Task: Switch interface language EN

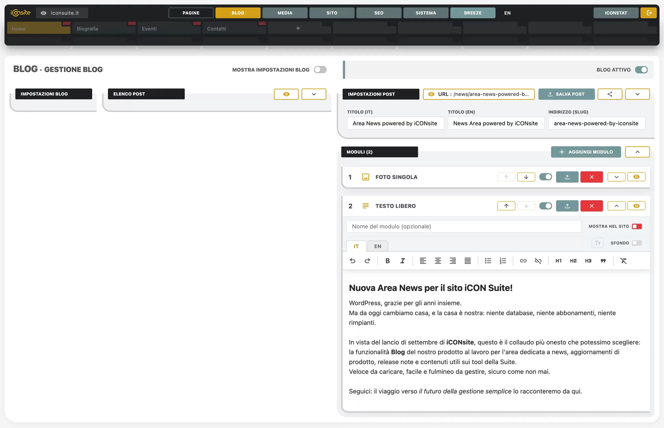Action: coord(507,13)
